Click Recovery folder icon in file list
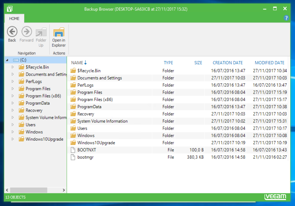The width and height of the screenshot is (295, 206). [x=73, y=114]
